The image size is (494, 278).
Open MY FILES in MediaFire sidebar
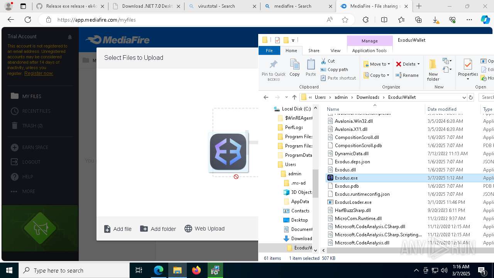click(x=32, y=96)
